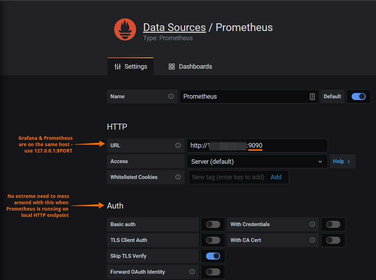
Task: Click the Prometheus flame logo icon
Action: tap(125, 29)
